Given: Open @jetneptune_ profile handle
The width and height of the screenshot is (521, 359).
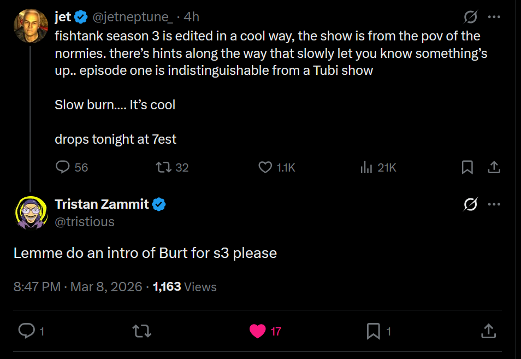Looking at the screenshot, I should click(x=133, y=17).
